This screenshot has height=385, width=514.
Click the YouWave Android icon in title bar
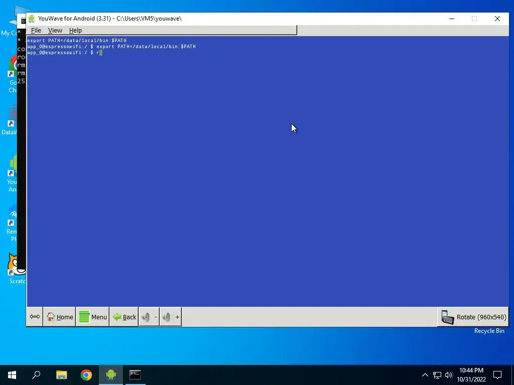(x=32, y=19)
